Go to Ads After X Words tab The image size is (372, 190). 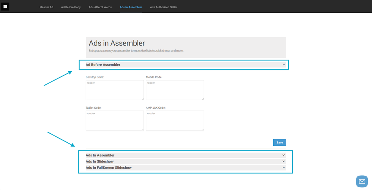point(100,7)
